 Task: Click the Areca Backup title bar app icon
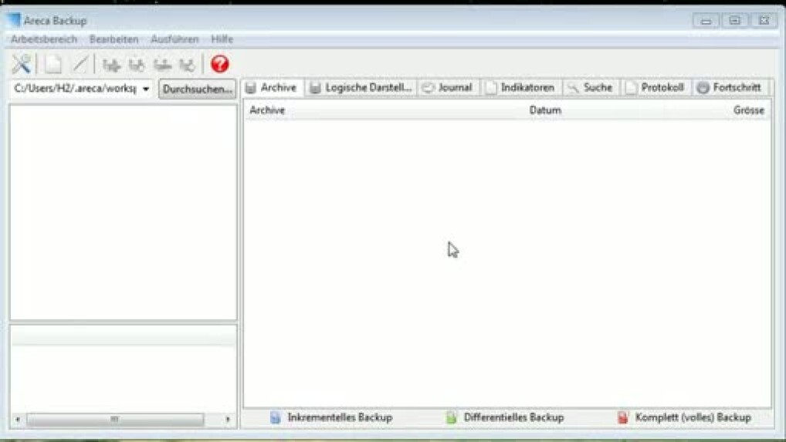point(13,20)
